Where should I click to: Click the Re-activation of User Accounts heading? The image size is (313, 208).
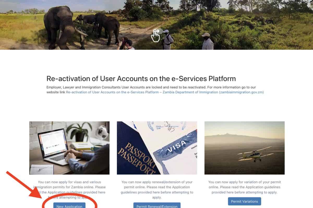click(x=141, y=79)
